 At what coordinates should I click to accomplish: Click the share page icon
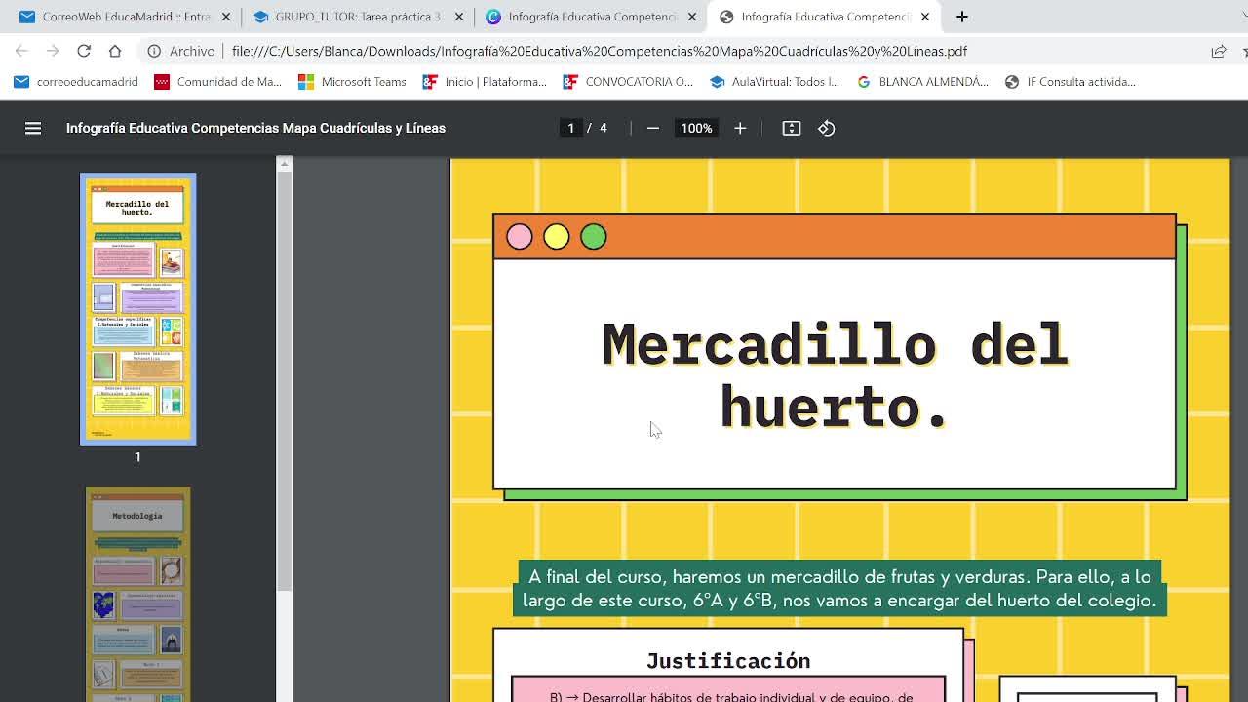pyautogui.click(x=1219, y=51)
